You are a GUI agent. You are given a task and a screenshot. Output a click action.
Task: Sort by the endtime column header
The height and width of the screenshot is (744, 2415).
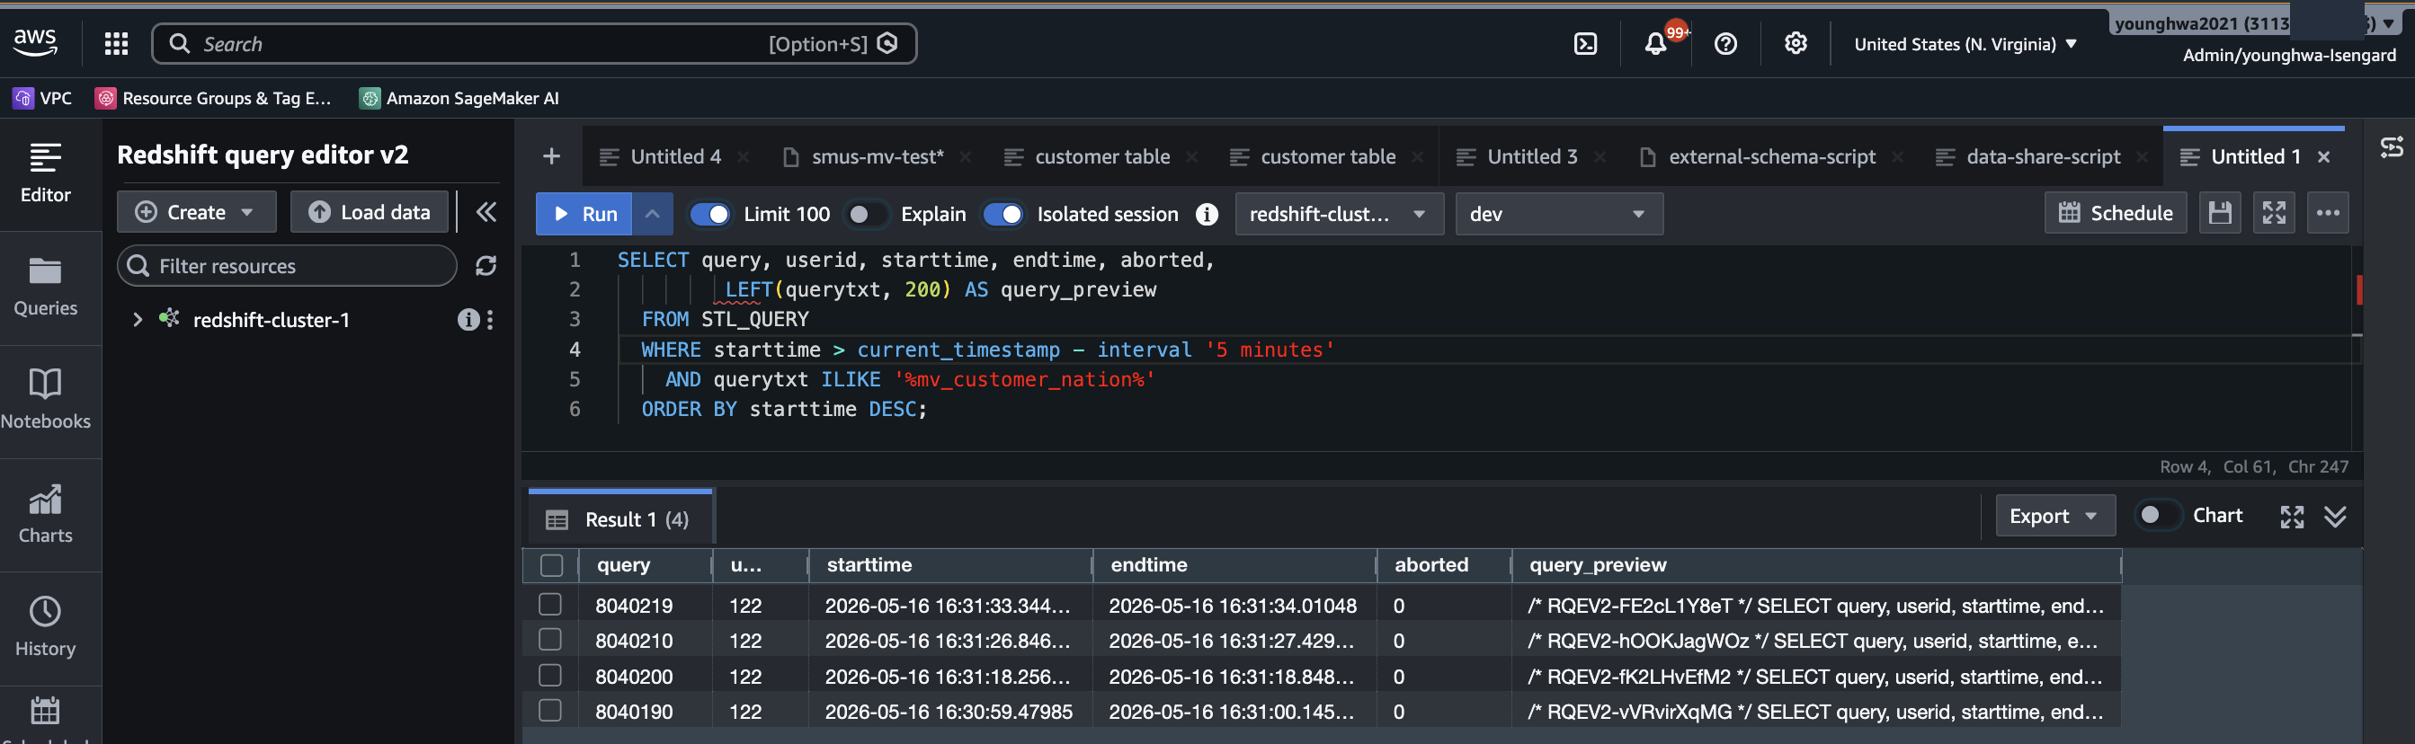[x=1234, y=565]
